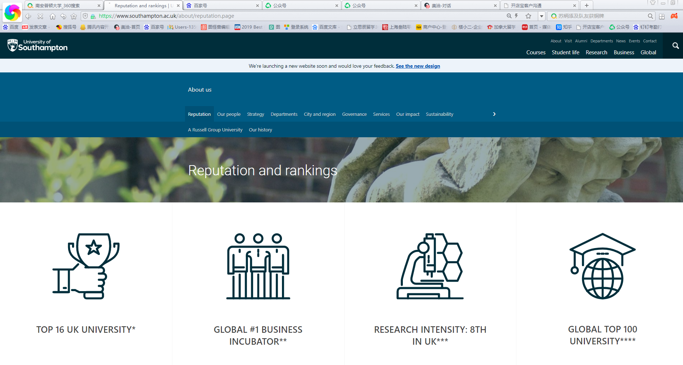Open a new tab with the plus button
This screenshot has width=683, height=365.
[x=587, y=5]
